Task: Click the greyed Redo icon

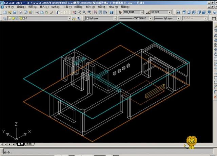Action: [65, 13]
